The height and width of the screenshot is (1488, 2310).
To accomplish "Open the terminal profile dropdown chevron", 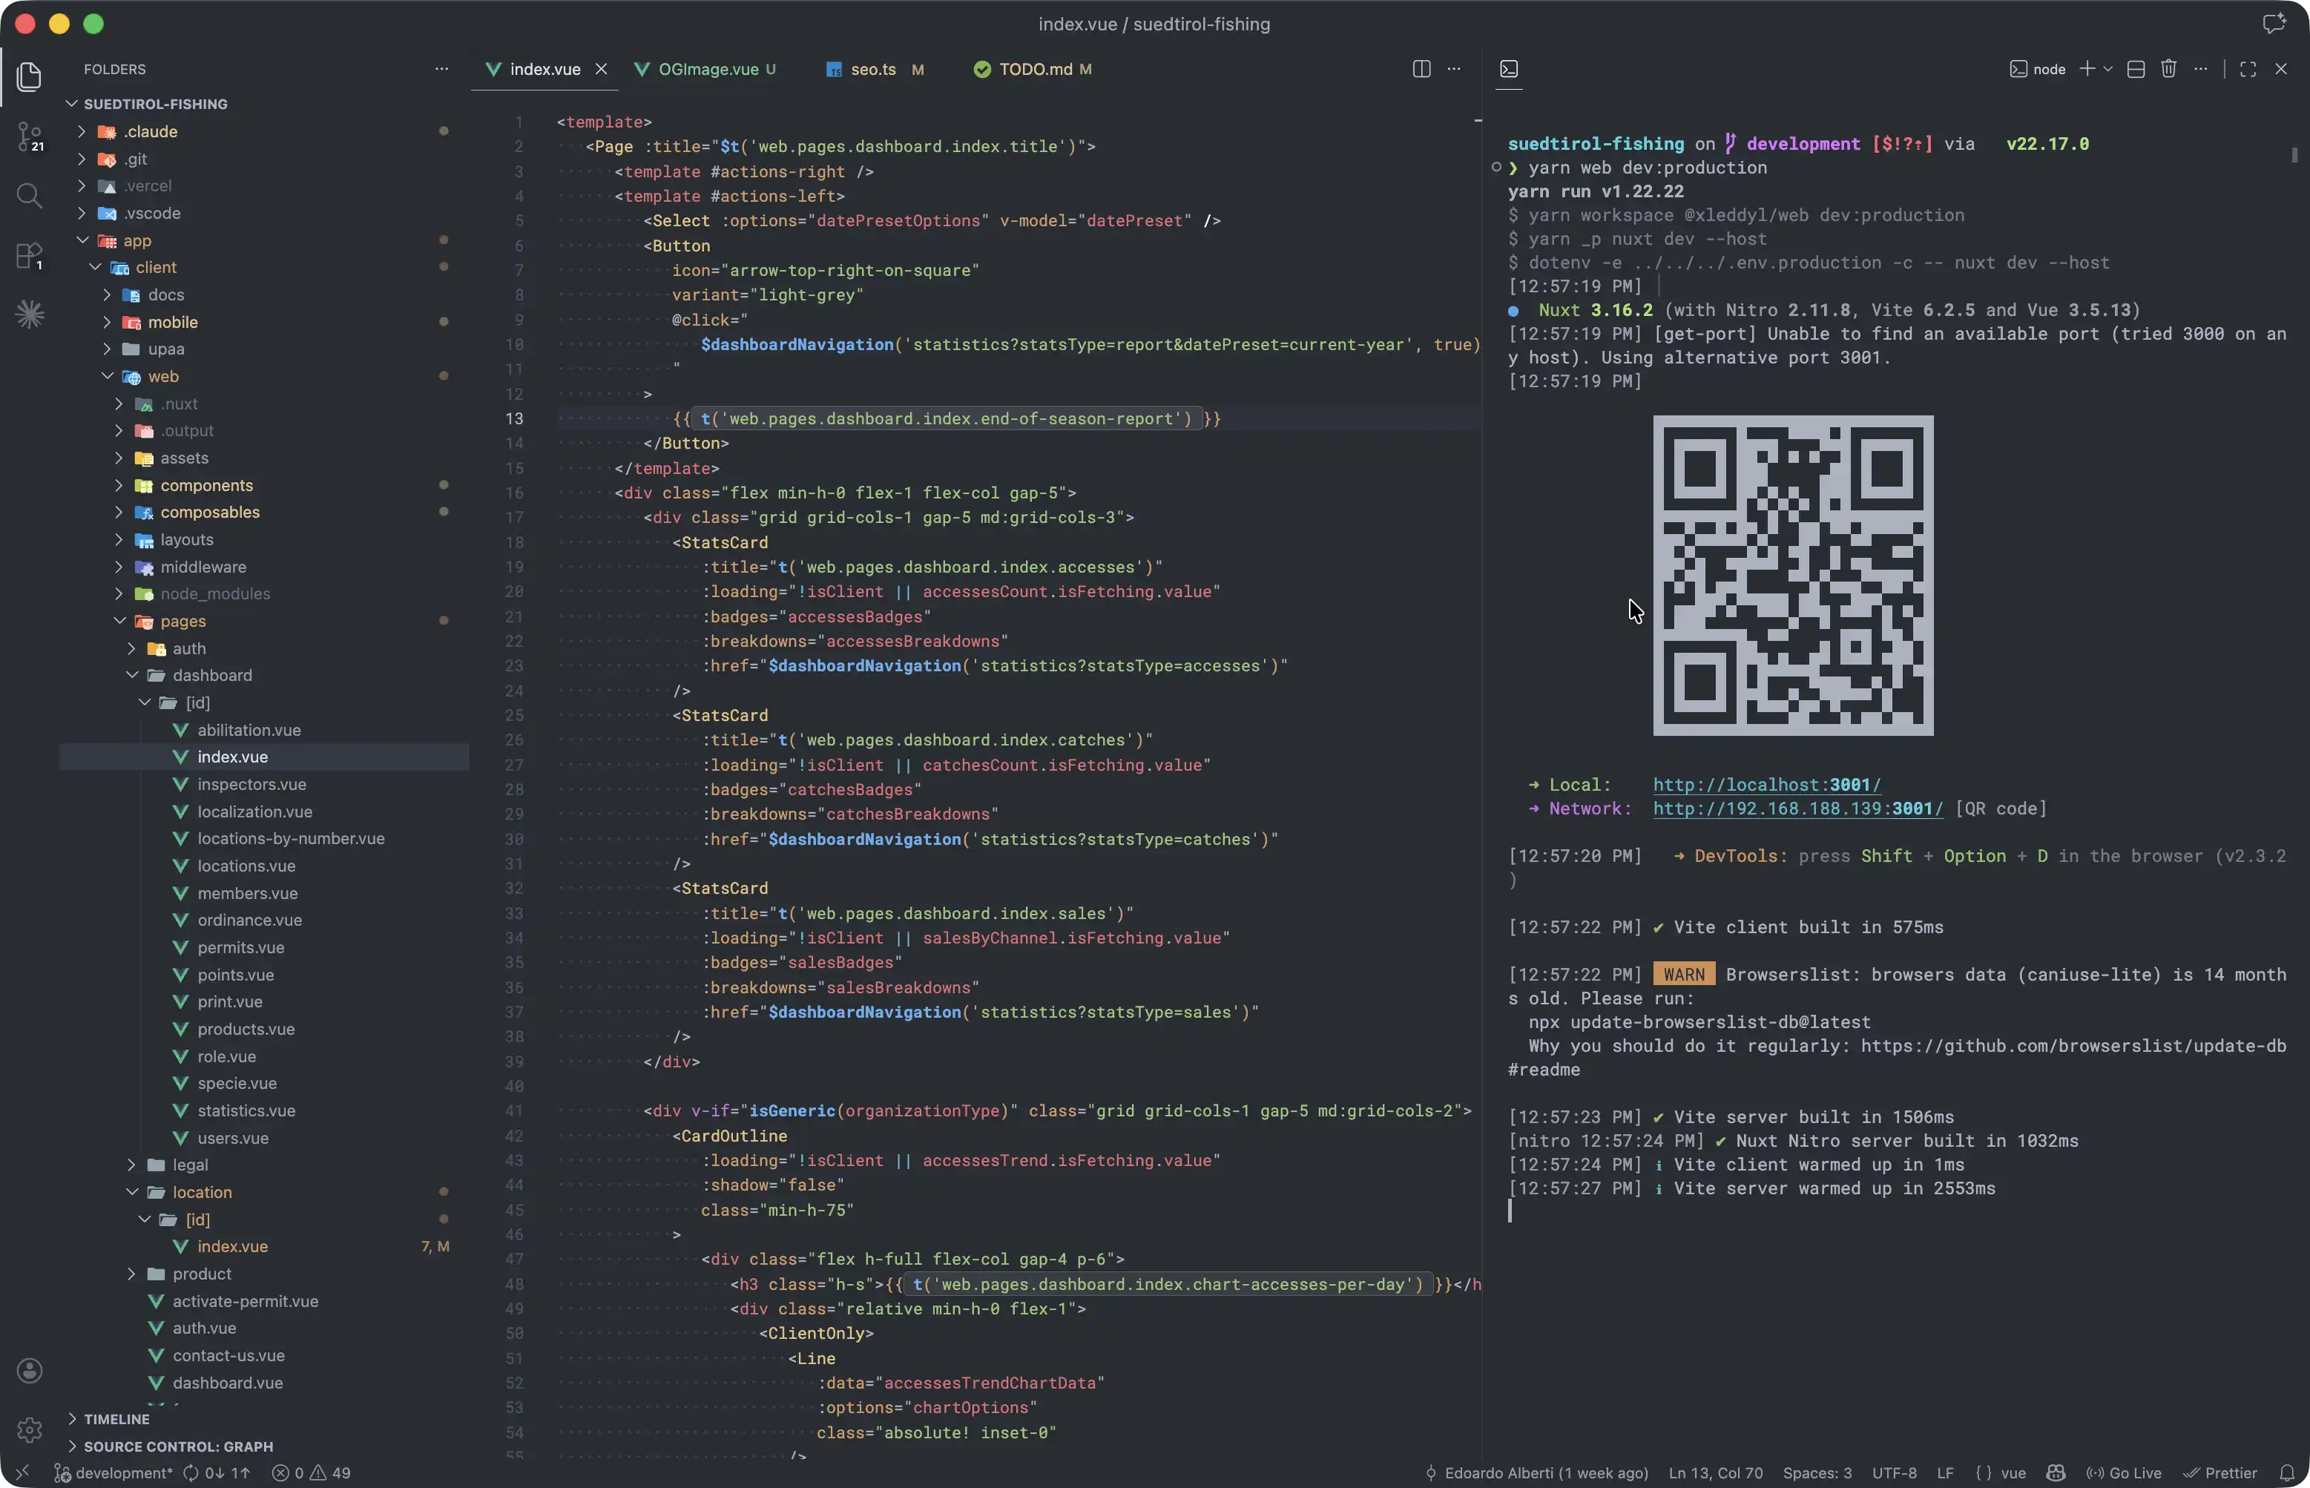I will [2107, 68].
